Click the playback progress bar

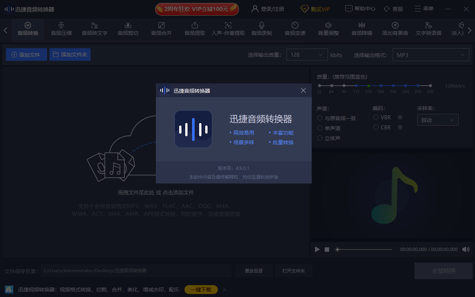point(364,250)
